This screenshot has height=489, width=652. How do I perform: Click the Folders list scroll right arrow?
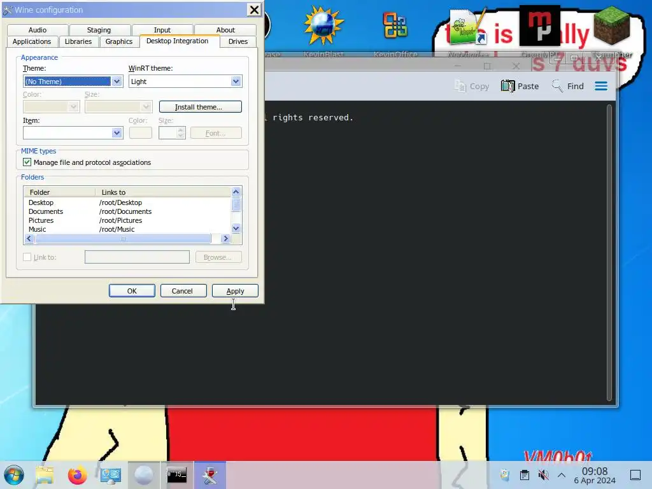226,239
